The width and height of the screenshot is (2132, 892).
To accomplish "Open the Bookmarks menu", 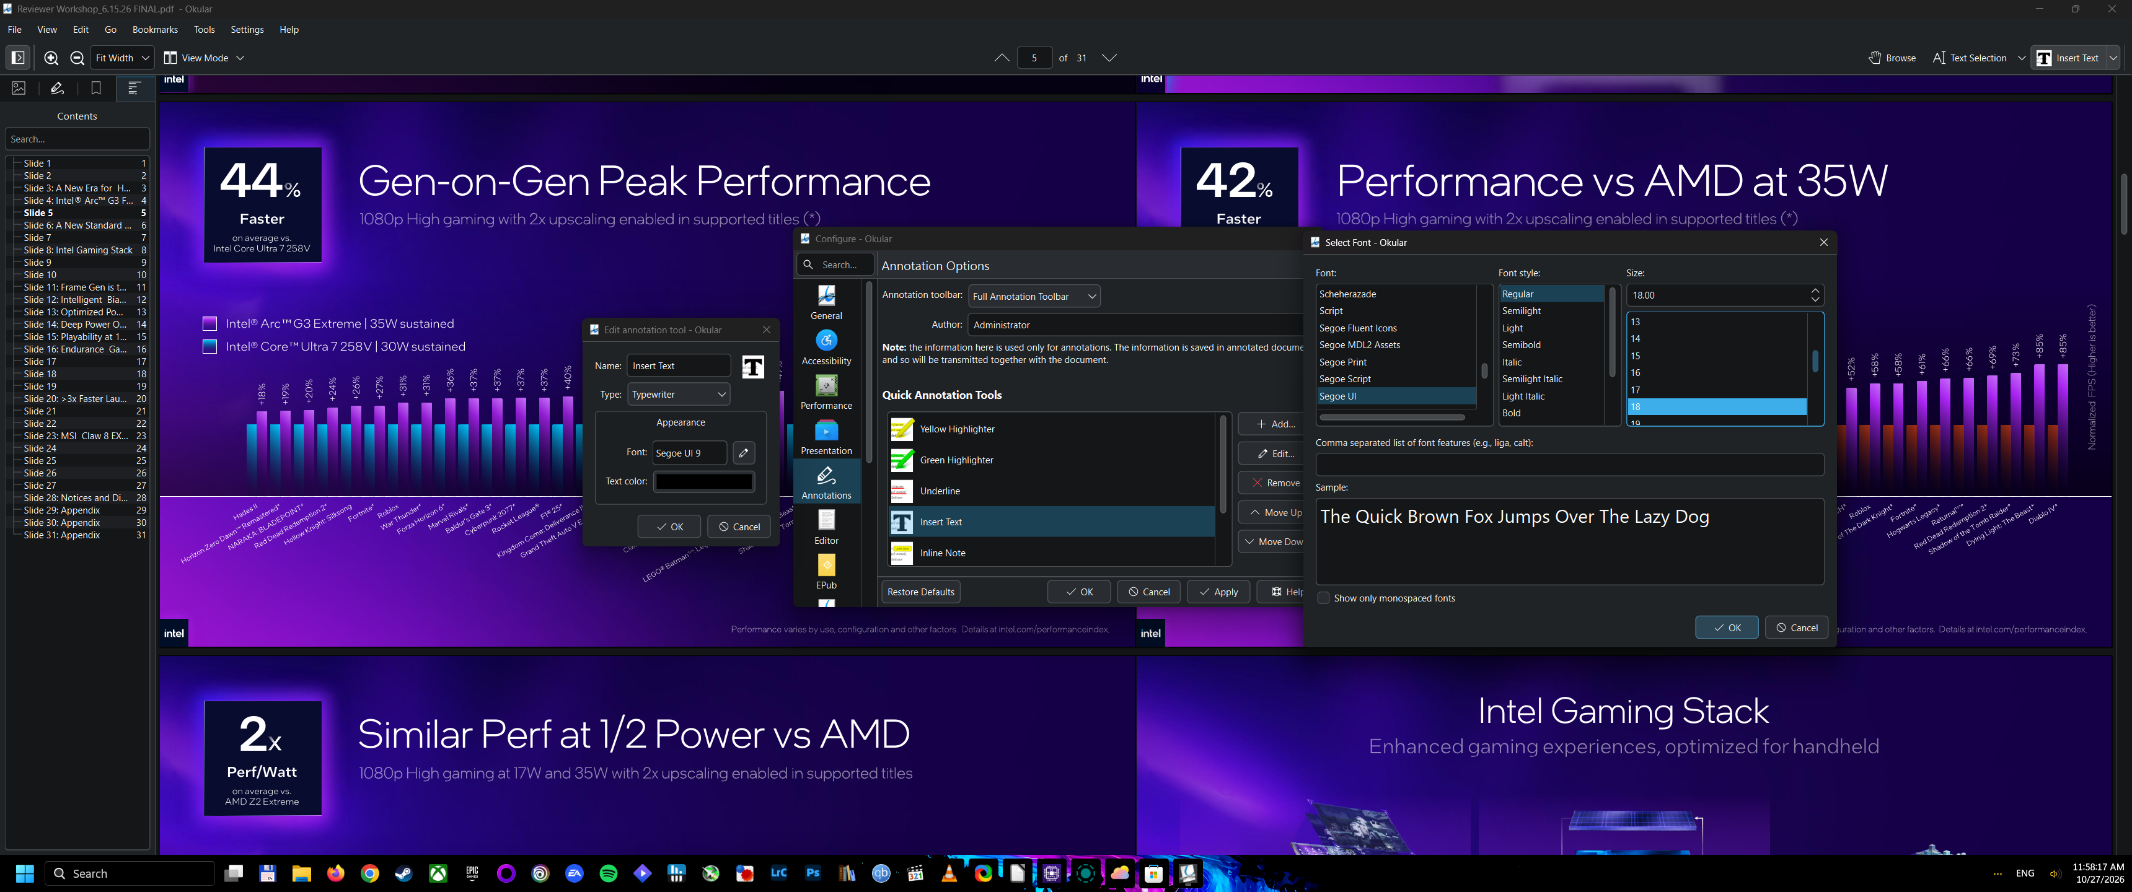I will [155, 30].
